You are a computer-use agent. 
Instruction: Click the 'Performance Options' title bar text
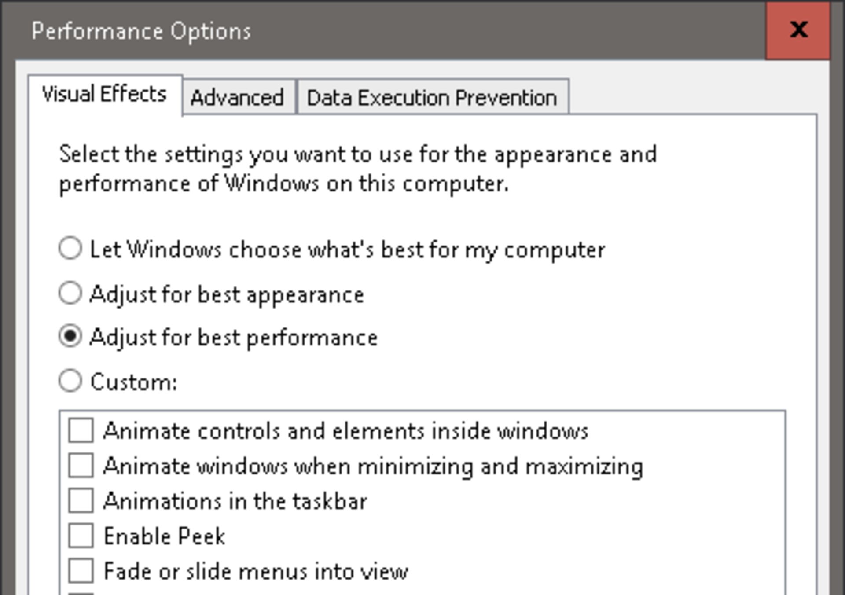141,31
